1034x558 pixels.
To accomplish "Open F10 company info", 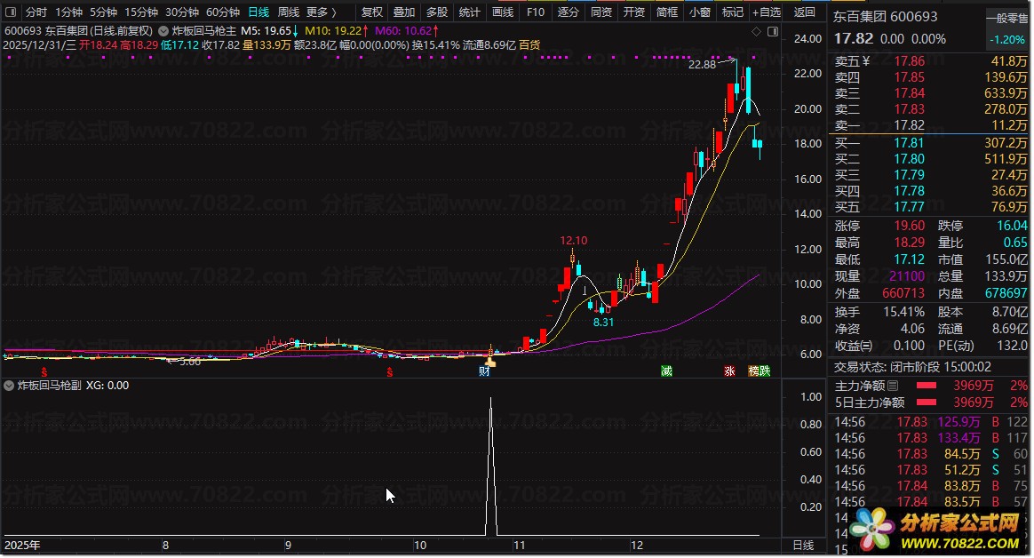I will point(536,12).
